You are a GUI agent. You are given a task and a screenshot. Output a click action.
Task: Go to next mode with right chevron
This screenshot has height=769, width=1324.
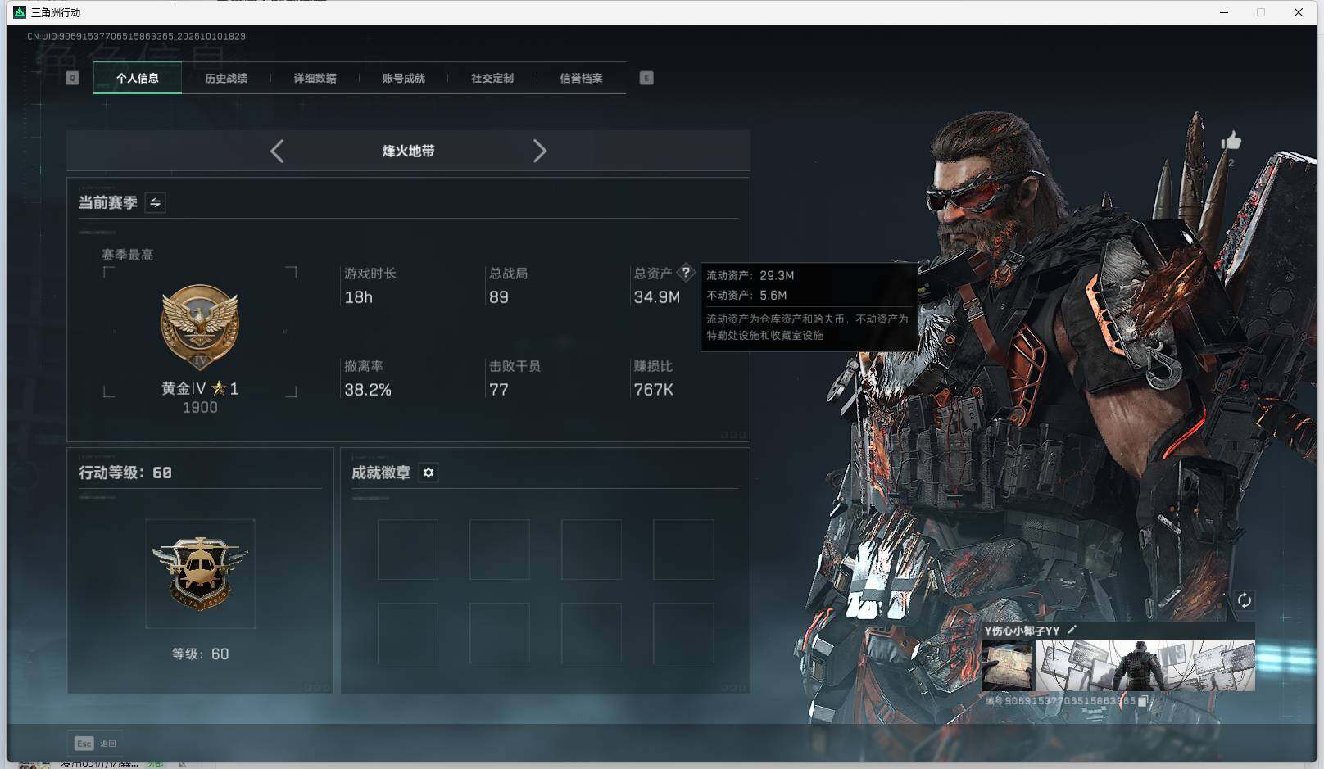point(539,151)
